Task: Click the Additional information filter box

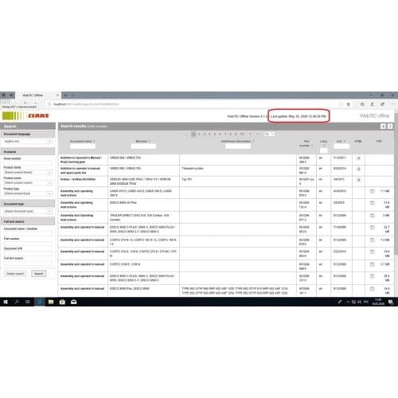Action: 237,146
